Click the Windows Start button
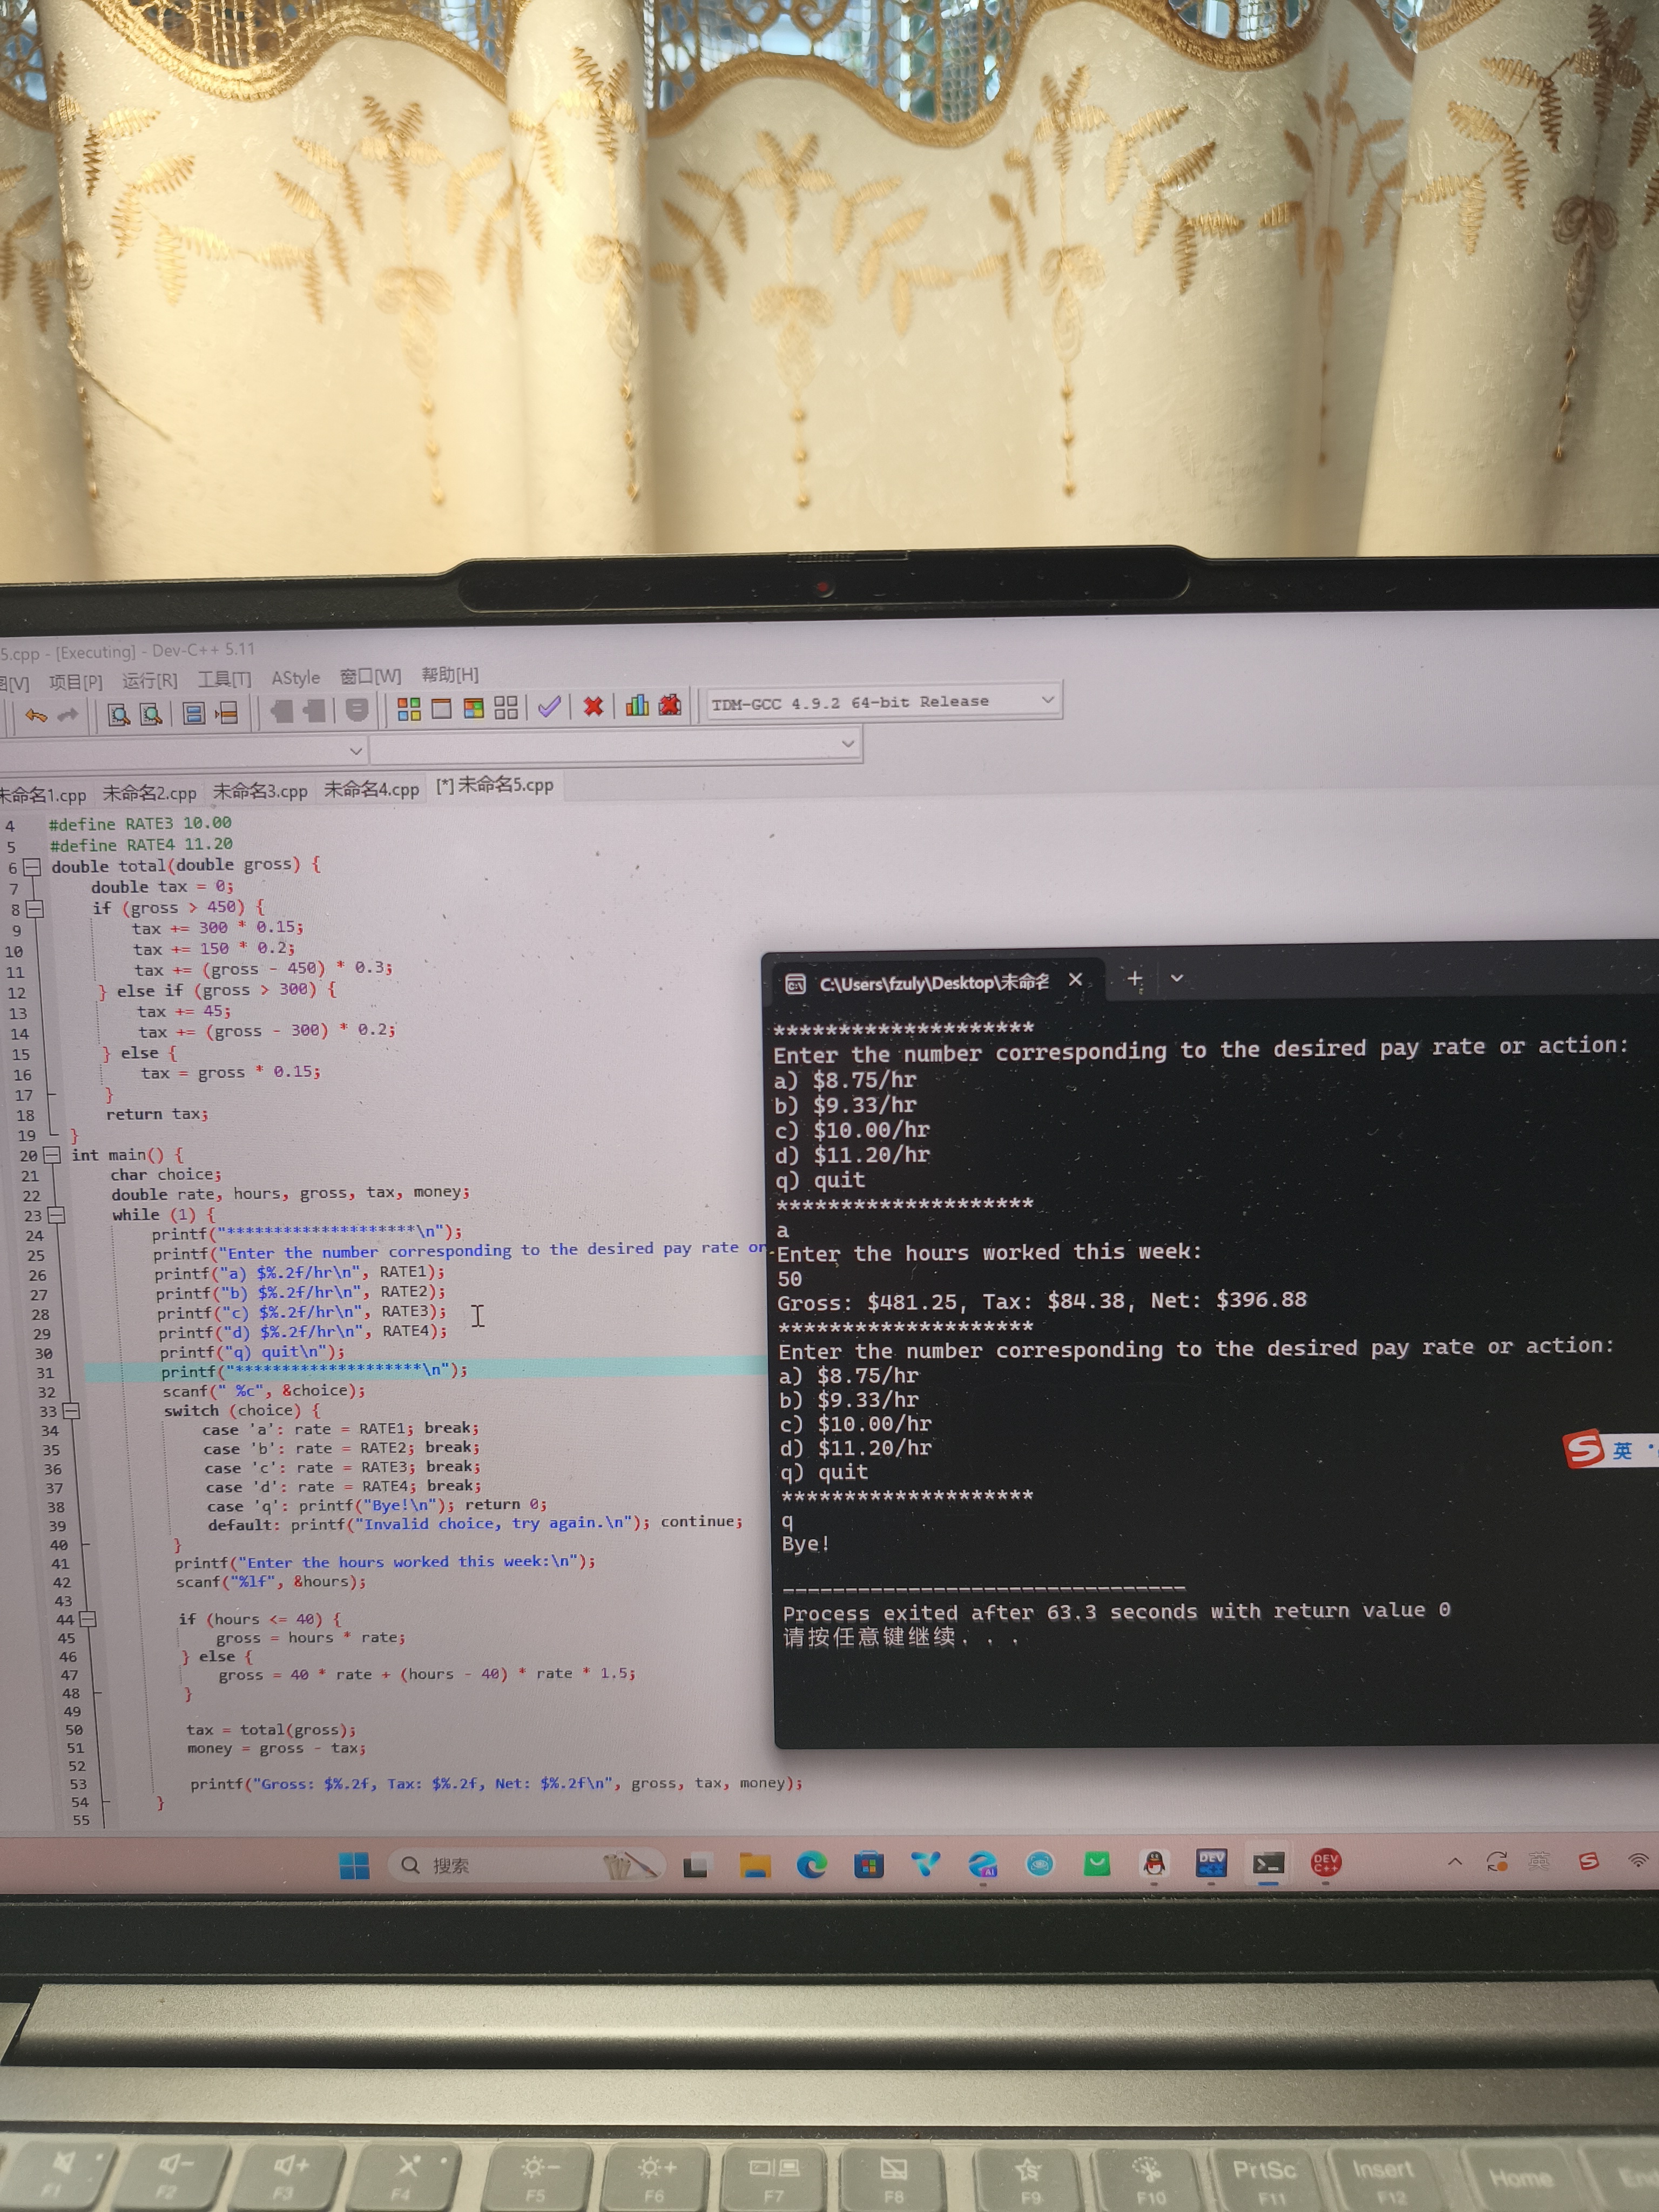 point(354,1866)
